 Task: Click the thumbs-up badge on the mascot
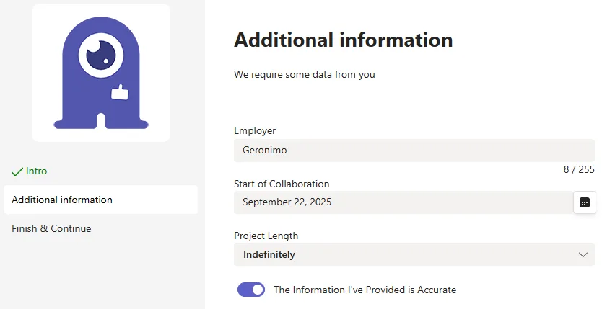pos(120,92)
